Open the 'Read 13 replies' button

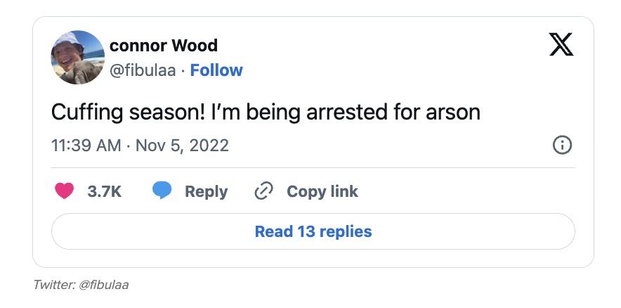pyautogui.click(x=313, y=231)
